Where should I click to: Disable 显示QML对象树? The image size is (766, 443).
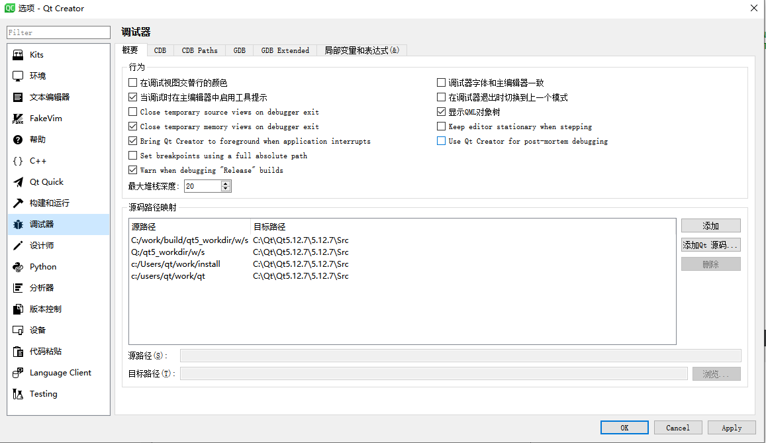[x=440, y=111]
